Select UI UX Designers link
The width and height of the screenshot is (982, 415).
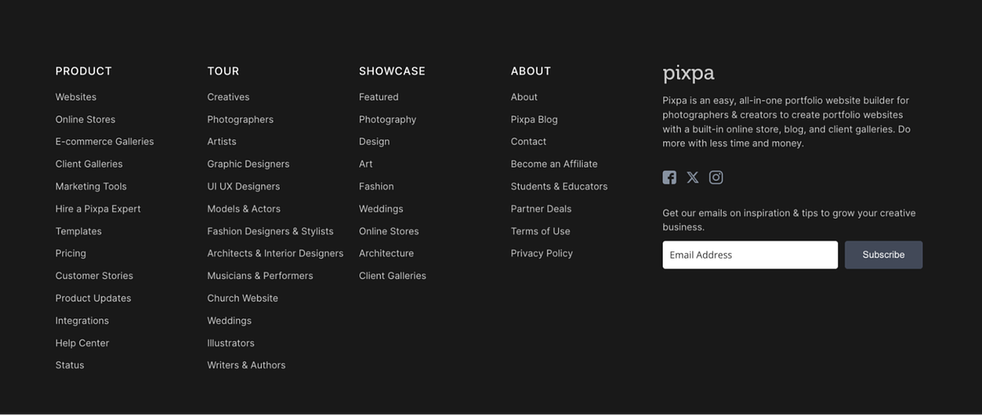click(x=243, y=187)
